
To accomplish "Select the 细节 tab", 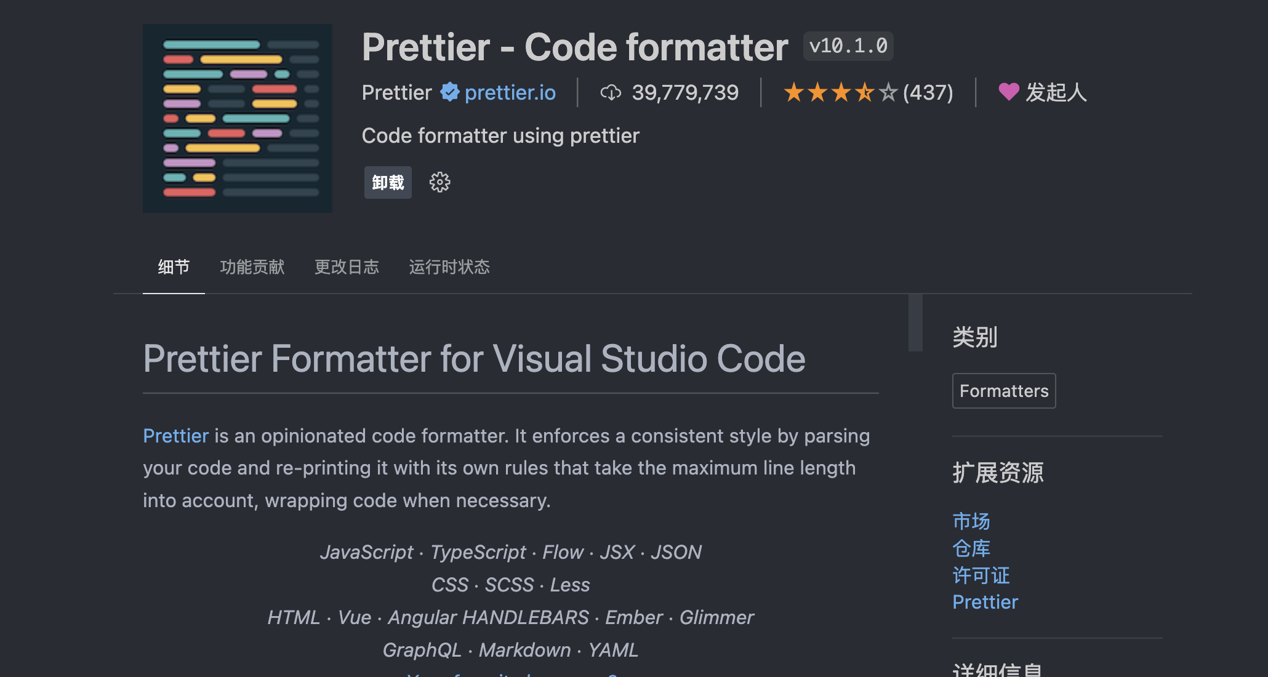I will (x=173, y=267).
